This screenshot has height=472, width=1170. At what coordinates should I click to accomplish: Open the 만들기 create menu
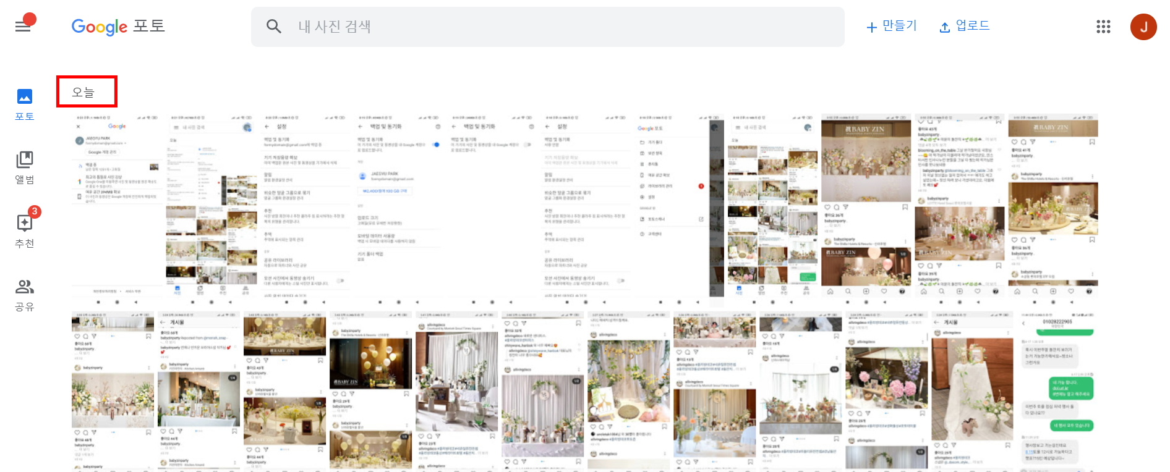click(891, 27)
